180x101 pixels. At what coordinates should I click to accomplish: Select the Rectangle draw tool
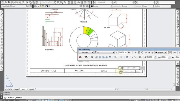coord(2,24)
